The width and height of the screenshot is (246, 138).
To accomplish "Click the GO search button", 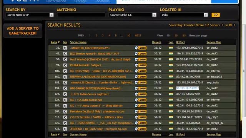I will pos(216,15).
